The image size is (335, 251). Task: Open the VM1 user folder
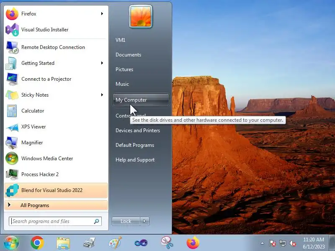click(120, 40)
